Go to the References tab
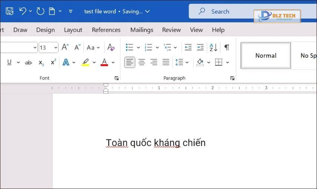 (x=106, y=30)
